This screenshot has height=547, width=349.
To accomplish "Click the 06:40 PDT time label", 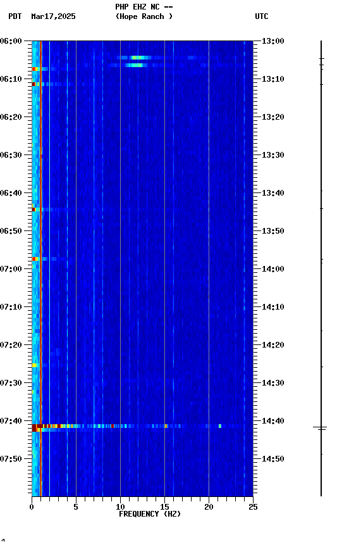I will click(11, 193).
